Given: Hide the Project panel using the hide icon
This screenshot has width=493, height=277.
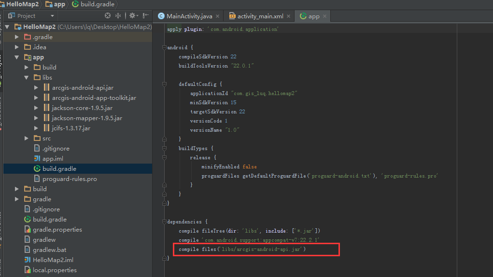Looking at the screenshot, I should coord(145,16).
